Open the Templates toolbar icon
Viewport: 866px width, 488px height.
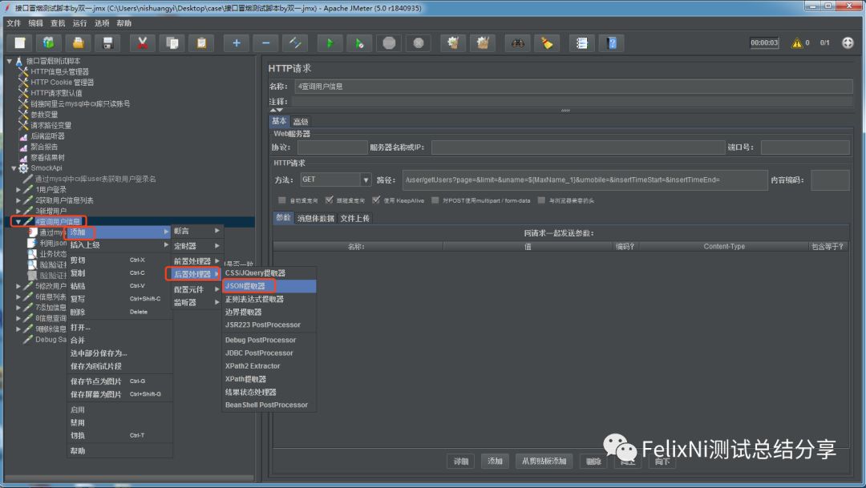[x=49, y=43]
